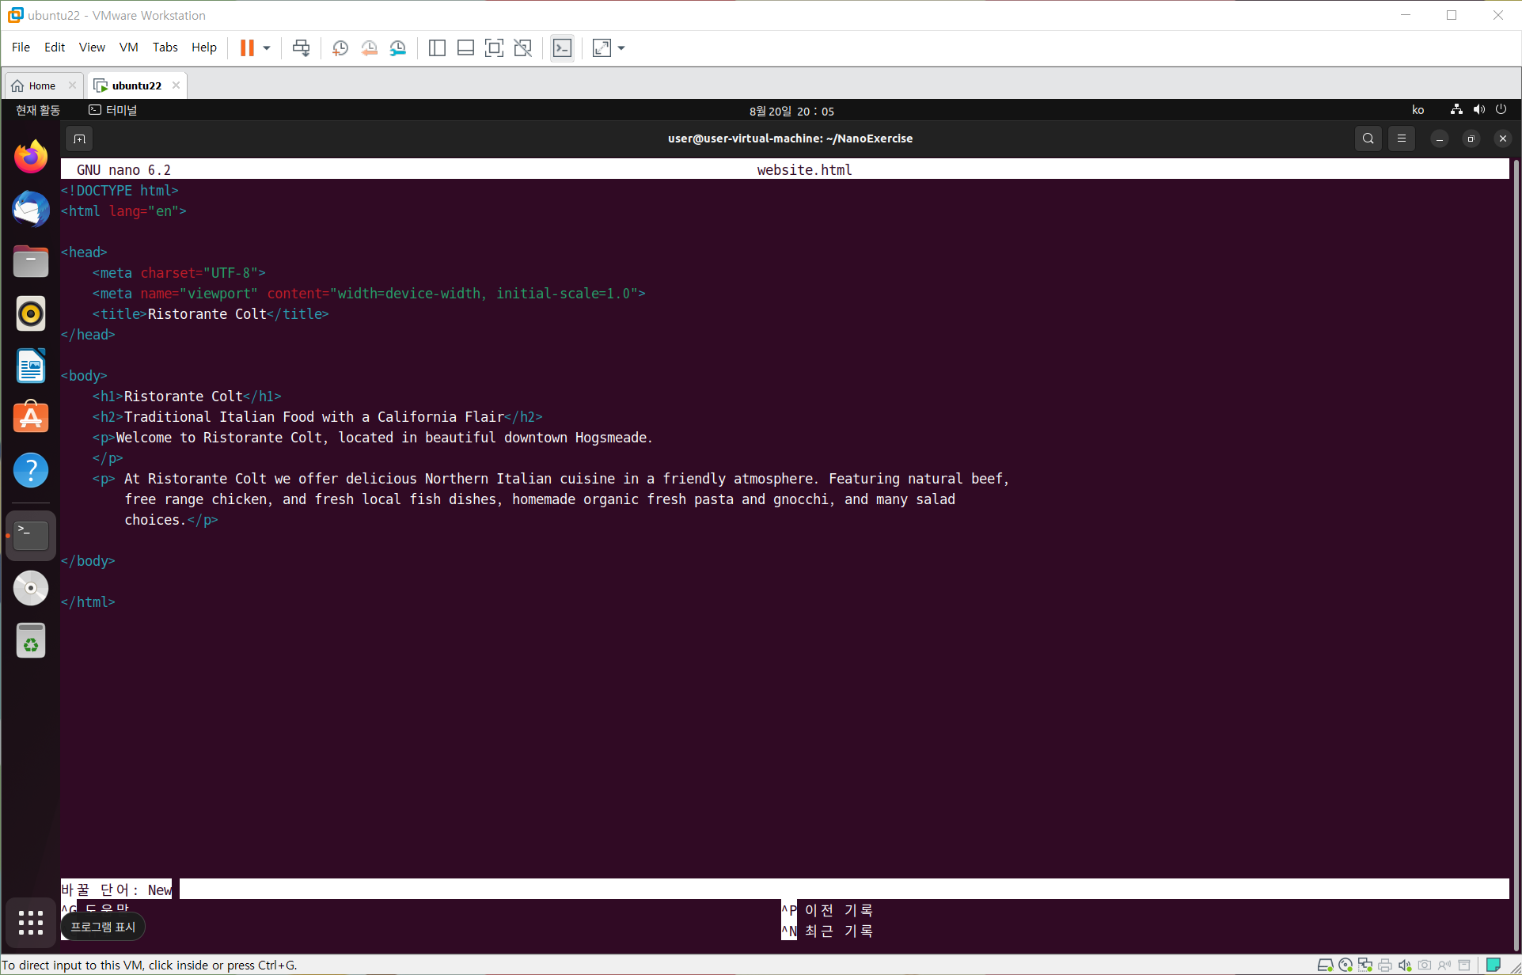The height and width of the screenshot is (975, 1522).
Task: Click the Send Ctrl+Alt+Del toolbar icon
Action: pos(301,48)
